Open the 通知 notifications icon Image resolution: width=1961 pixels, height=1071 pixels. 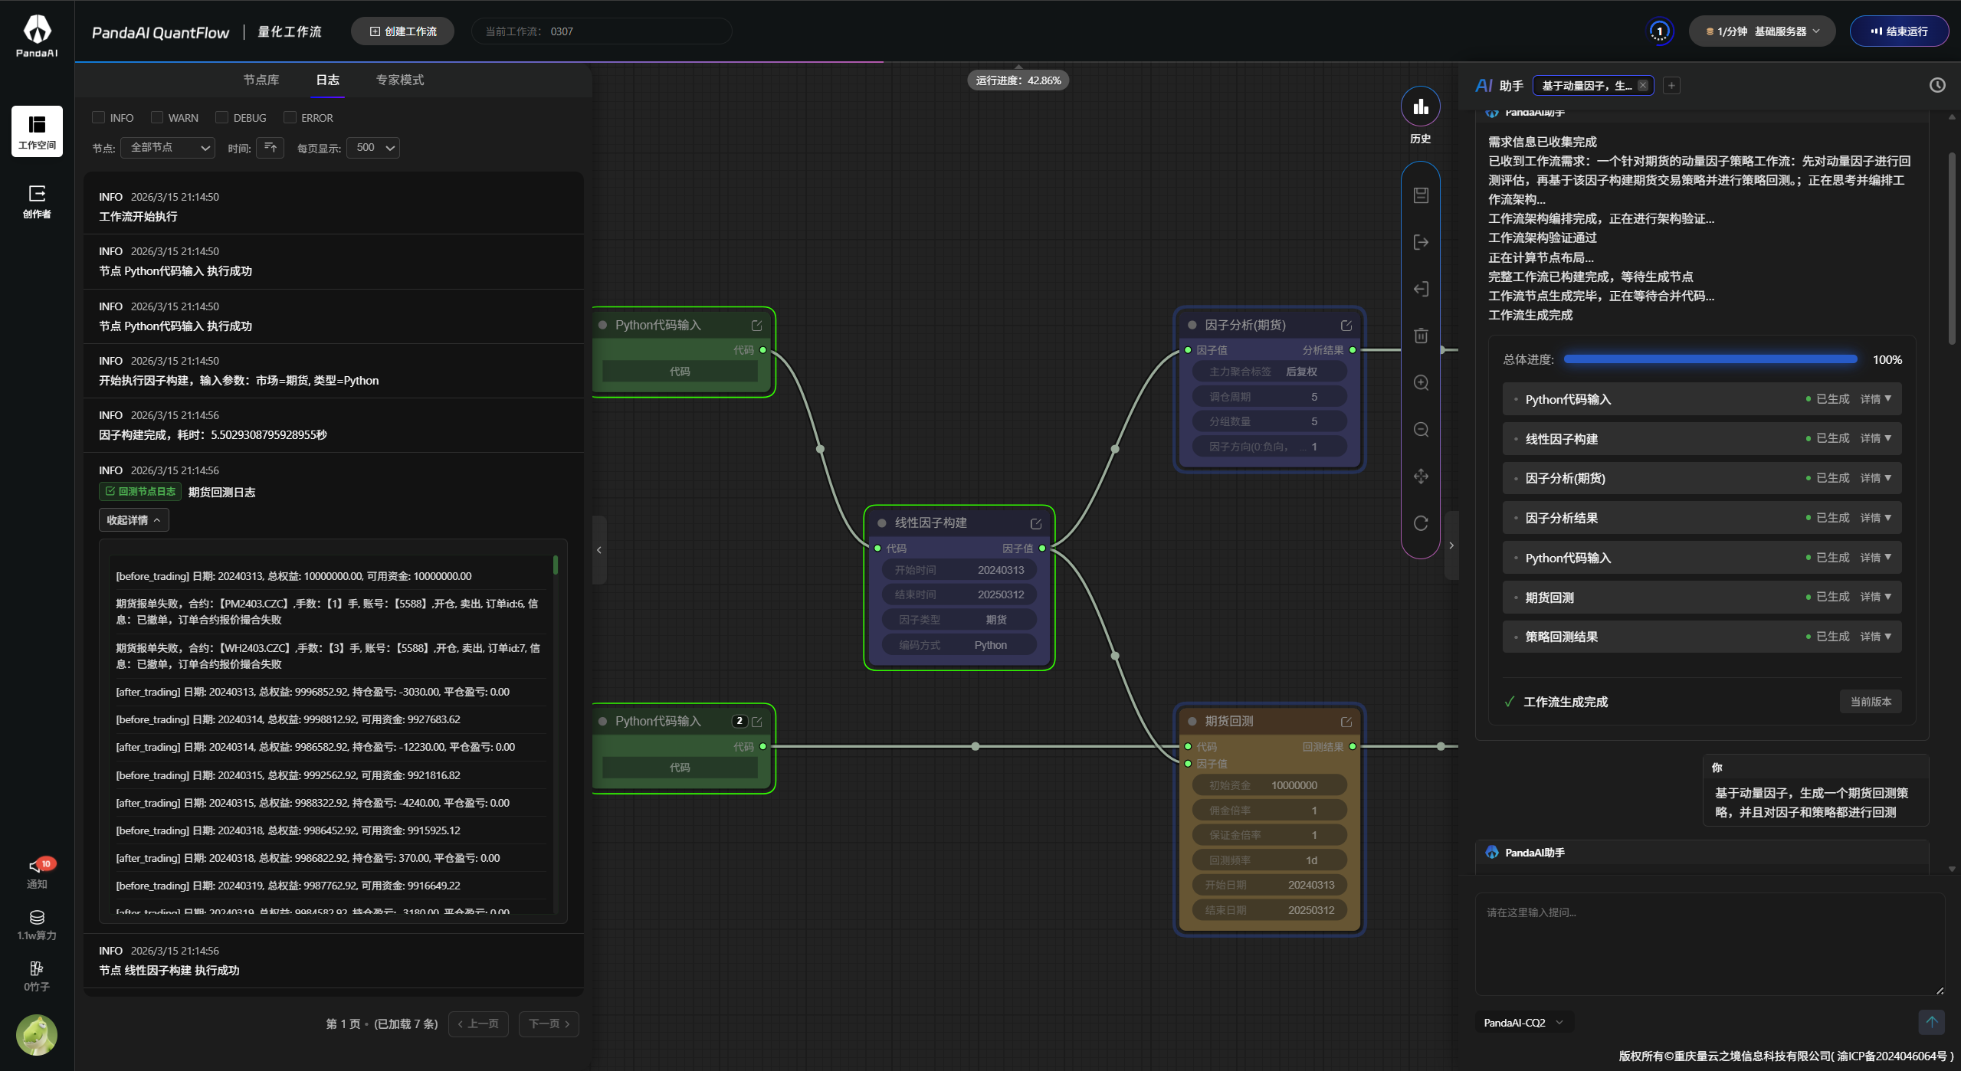coord(37,873)
